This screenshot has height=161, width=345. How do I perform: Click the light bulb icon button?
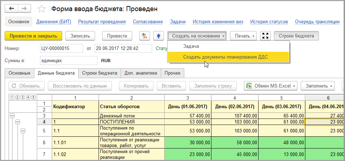pos(158,36)
